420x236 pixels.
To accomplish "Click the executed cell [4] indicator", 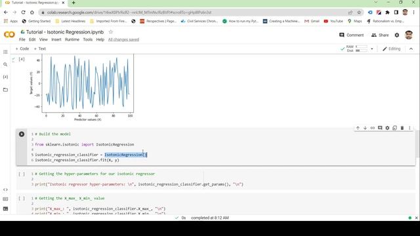I will coord(22,59).
